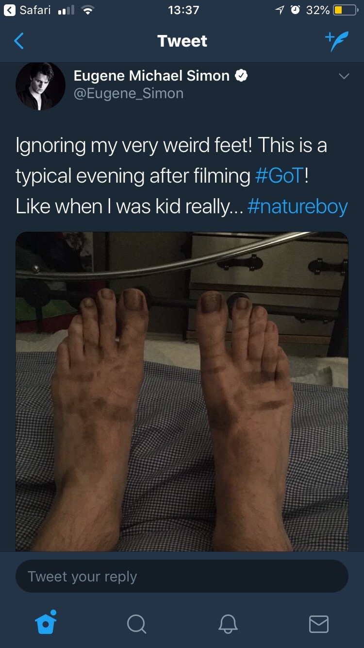Expand the tweet options chevron

coord(344,77)
